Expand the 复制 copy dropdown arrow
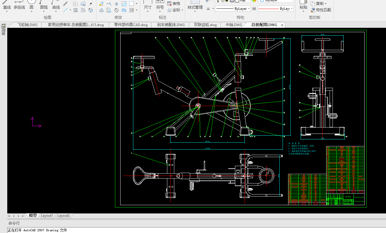 tap(326, 4)
